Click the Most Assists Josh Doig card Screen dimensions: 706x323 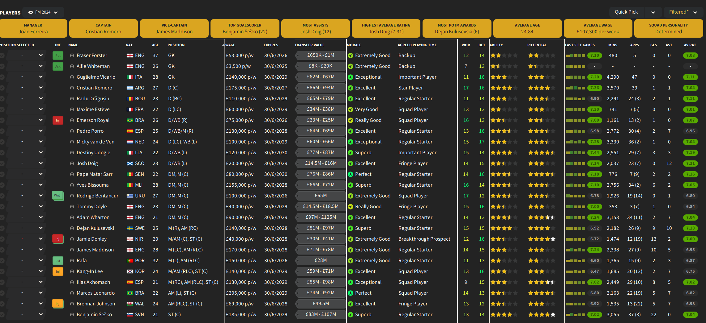316,28
